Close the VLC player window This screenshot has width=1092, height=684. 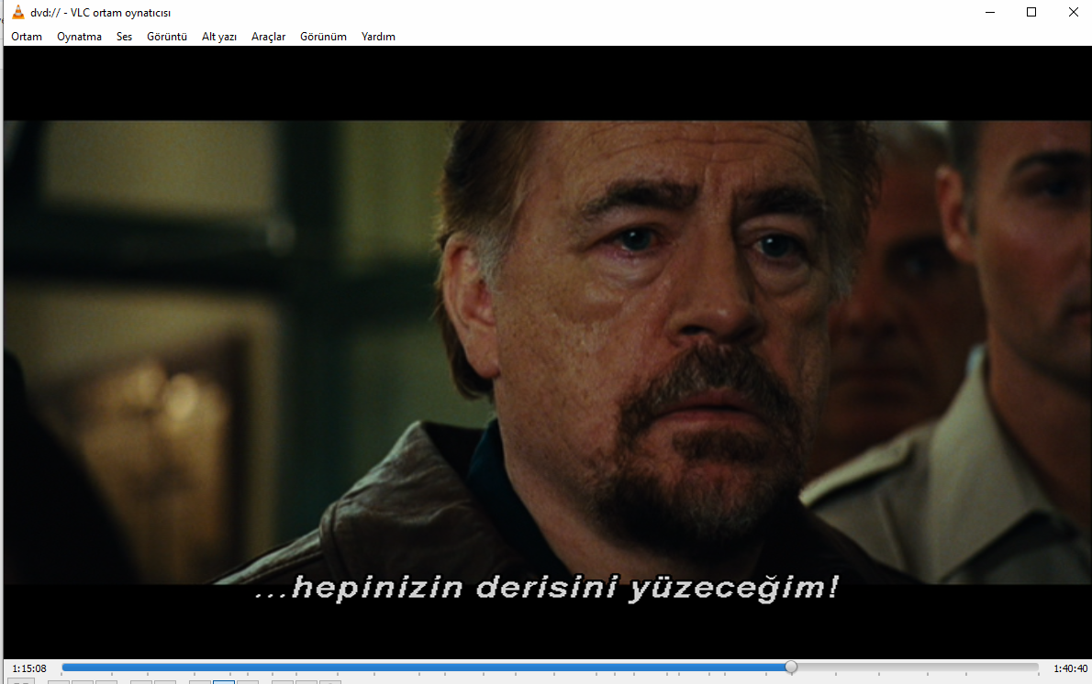[1074, 12]
